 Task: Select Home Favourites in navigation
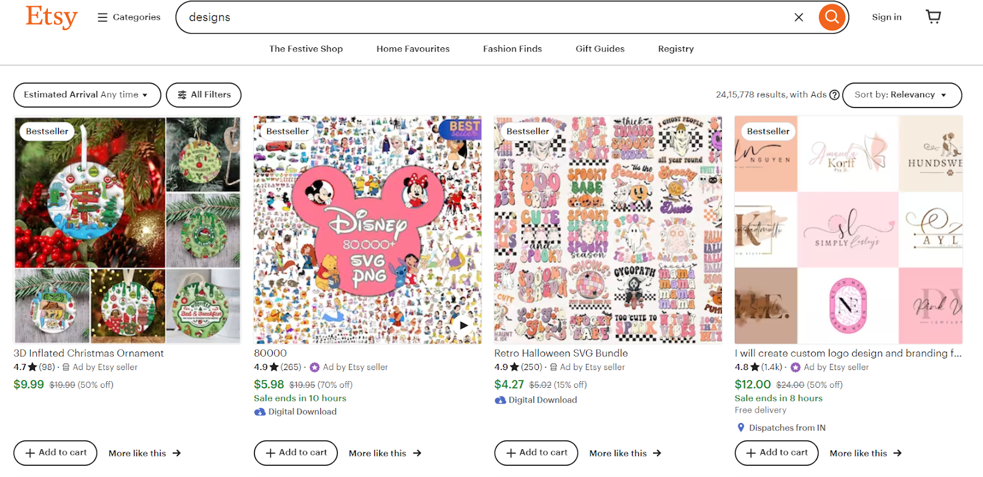[413, 49]
